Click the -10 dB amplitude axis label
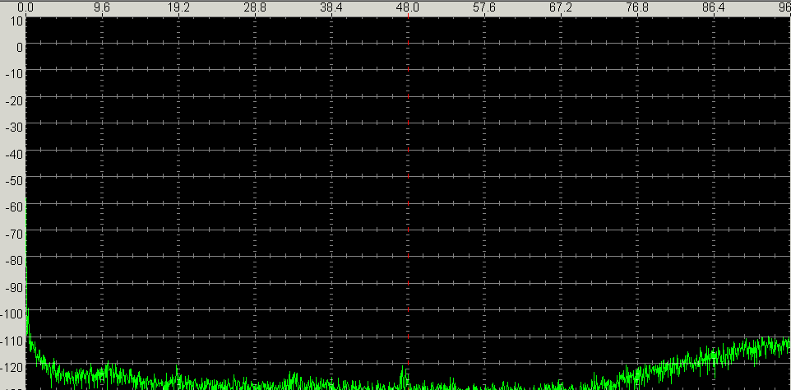The width and height of the screenshot is (791, 390). click(x=14, y=76)
